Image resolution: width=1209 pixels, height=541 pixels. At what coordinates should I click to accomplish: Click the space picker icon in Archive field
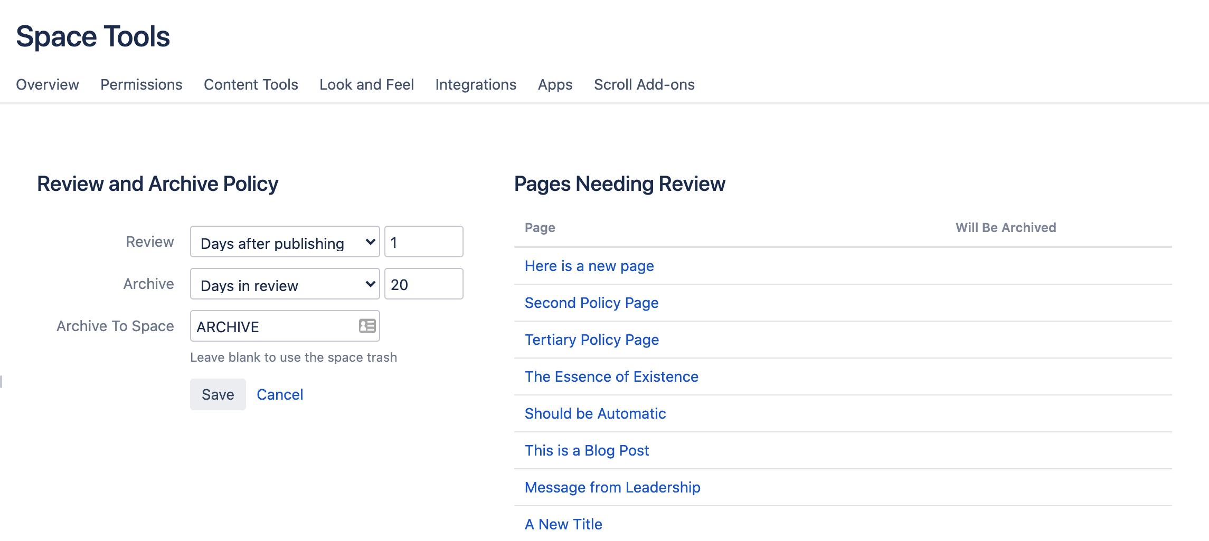pos(367,326)
